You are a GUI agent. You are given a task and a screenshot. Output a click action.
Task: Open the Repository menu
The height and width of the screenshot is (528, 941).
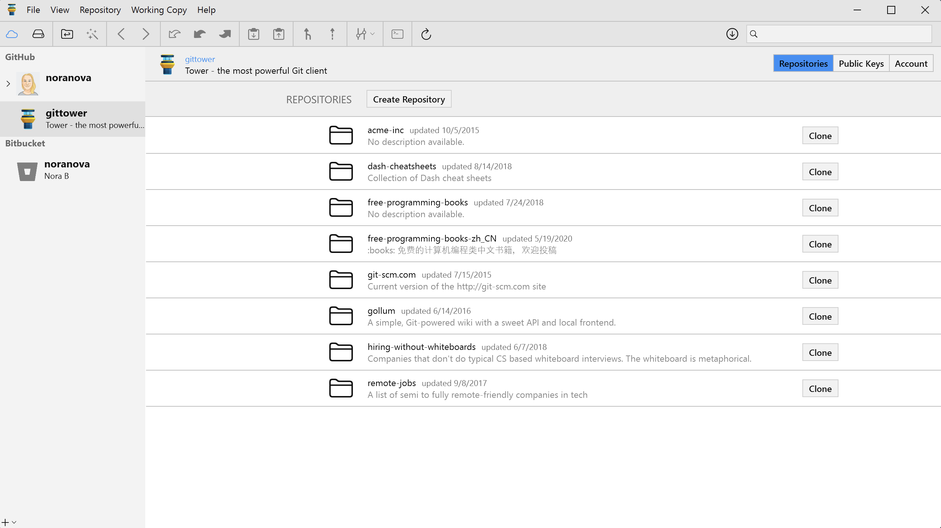click(x=100, y=10)
